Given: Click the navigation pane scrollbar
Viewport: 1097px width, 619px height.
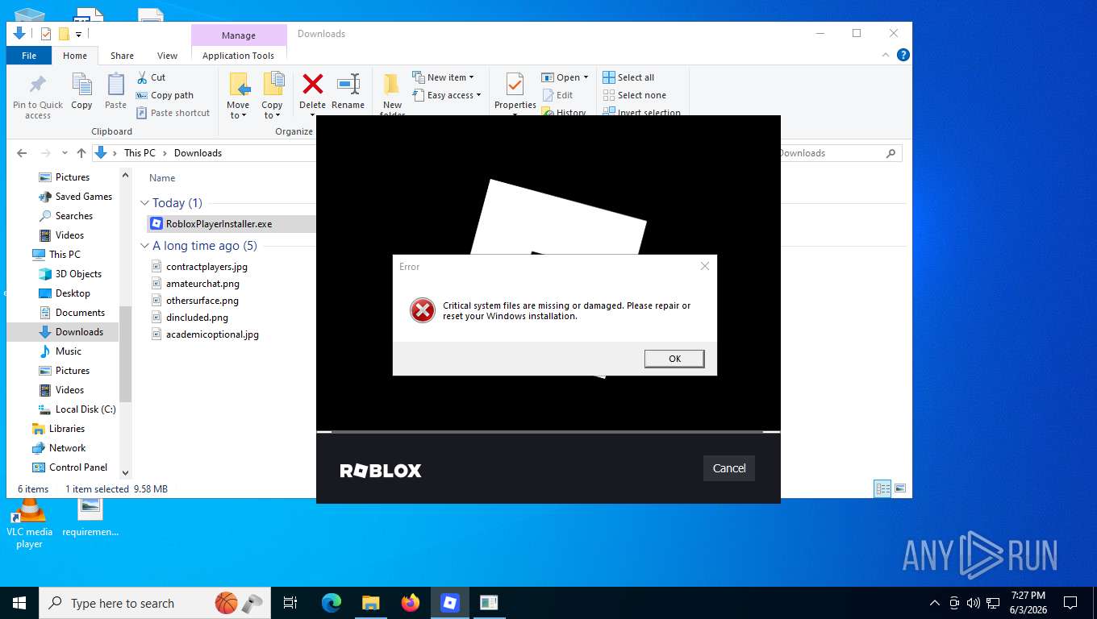Looking at the screenshot, I should coord(125,355).
